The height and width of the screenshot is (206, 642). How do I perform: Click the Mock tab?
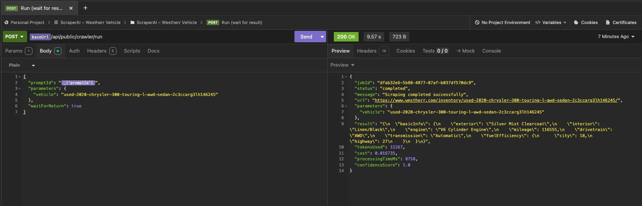[466, 51]
